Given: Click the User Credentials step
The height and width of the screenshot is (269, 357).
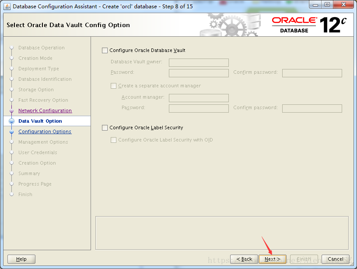Looking at the screenshot, I should [x=38, y=152].
